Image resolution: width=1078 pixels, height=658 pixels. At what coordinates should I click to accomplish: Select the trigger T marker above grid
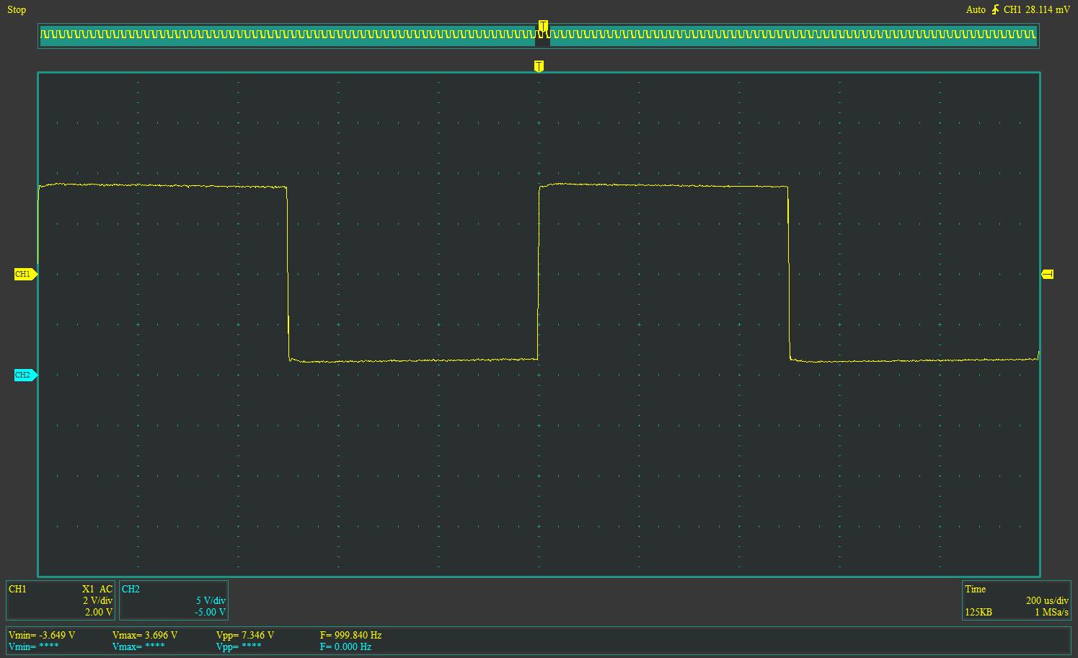pyautogui.click(x=539, y=66)
